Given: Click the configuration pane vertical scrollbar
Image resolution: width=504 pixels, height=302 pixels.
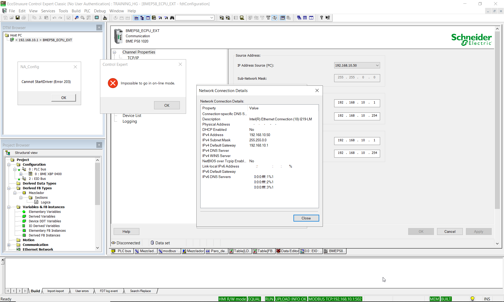Looking at the screenshot, I should 497,120.
